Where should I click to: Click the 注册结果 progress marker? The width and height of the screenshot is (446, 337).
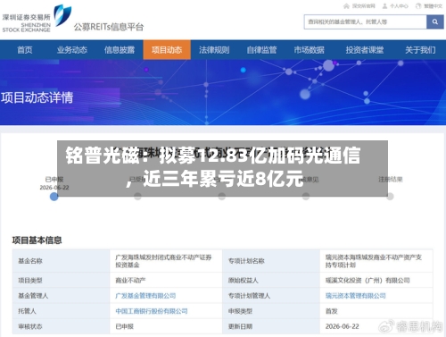point(390,197)
